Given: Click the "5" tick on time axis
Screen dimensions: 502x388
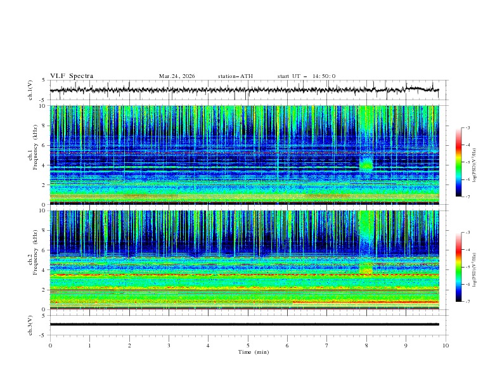Looking at the screenshot, I should click(x=248, y=346).
